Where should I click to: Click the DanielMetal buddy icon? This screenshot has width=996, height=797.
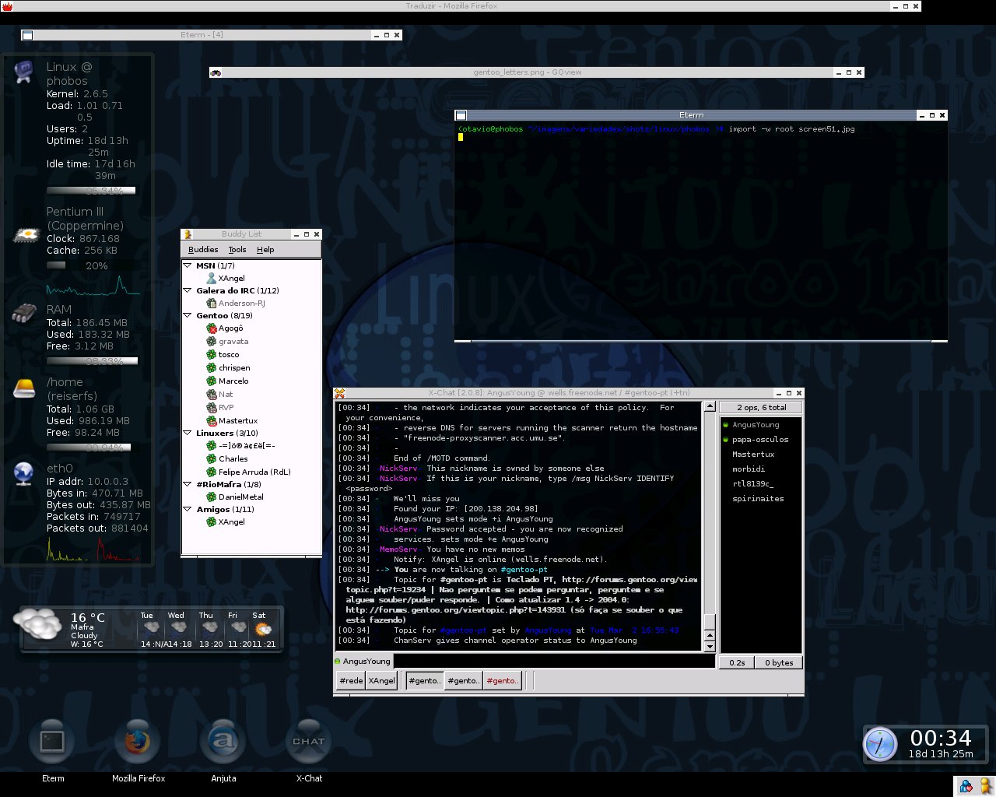coord(211,497)
